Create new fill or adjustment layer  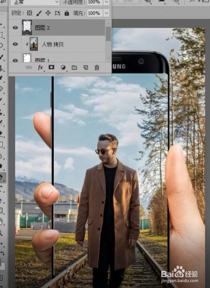coord(63,68)
